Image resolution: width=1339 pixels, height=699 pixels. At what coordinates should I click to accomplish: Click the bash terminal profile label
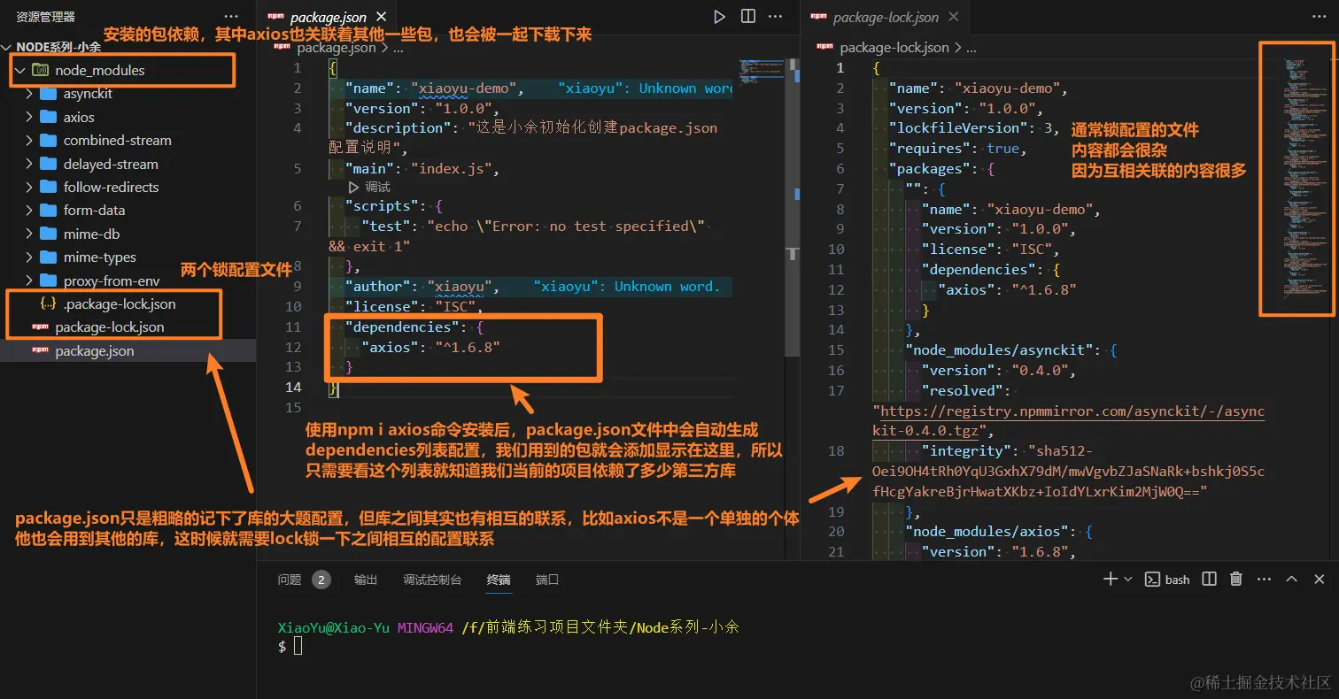1178,580
